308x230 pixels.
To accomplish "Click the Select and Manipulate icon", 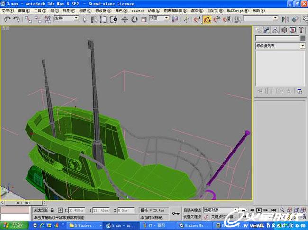I will click(186, 19).
